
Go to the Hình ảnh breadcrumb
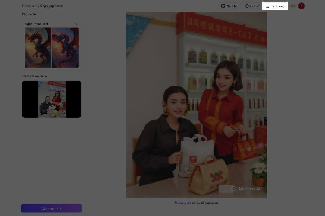(x=31, y=6)
